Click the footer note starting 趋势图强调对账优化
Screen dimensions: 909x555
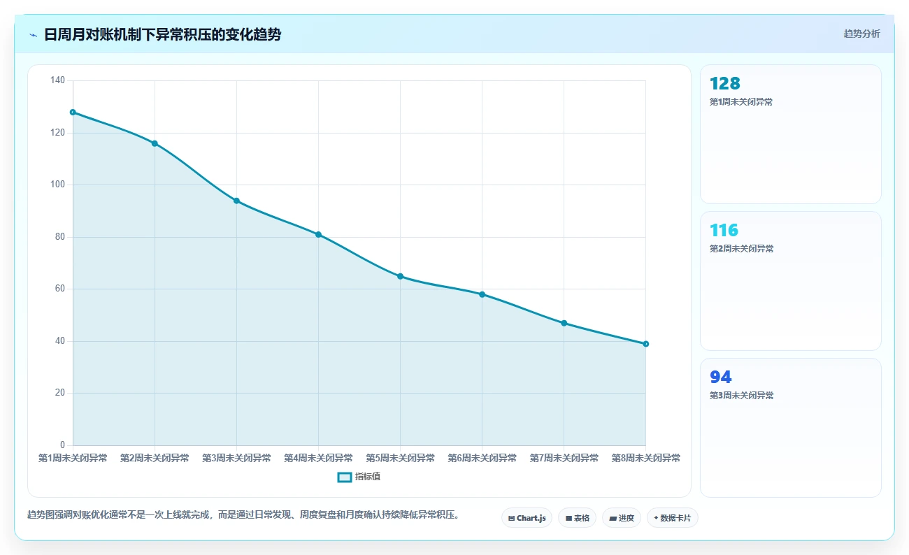[x=243, y=514]
